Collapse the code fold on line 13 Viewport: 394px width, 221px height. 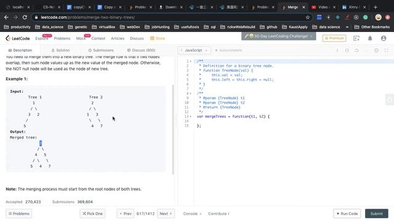190,117
